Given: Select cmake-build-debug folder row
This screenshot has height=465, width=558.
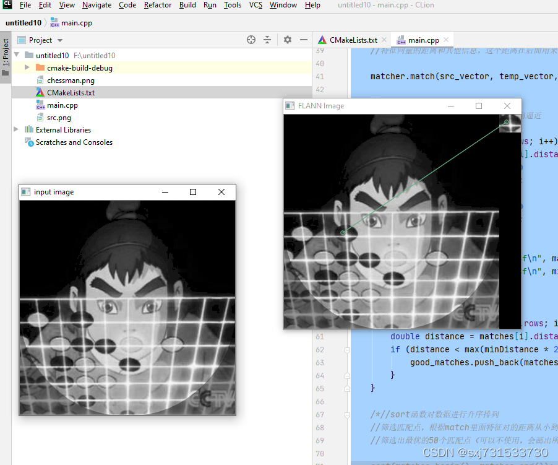Looking at the screenshot, I should [x=162, y=67].
